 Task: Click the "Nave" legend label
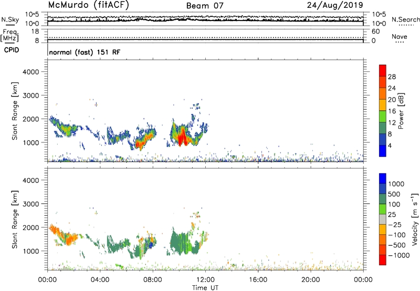click(400, 36)
